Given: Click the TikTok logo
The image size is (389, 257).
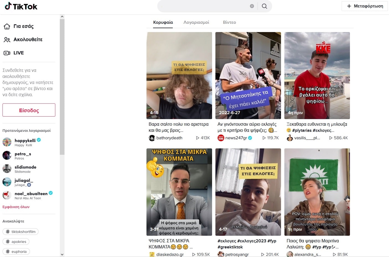Looking at the screenshot, I should [21, 6].
